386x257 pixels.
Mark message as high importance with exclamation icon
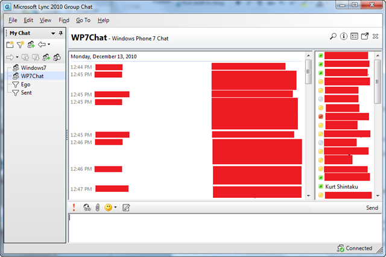pyautogui.click(x=74, y=208)
